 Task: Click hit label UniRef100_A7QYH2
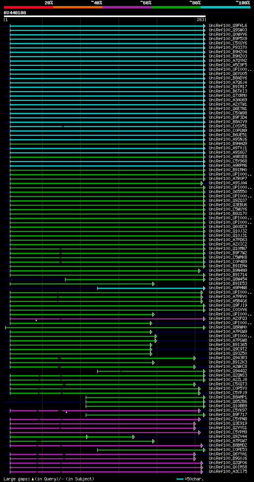pyautogui.click(x=228, y=60)
